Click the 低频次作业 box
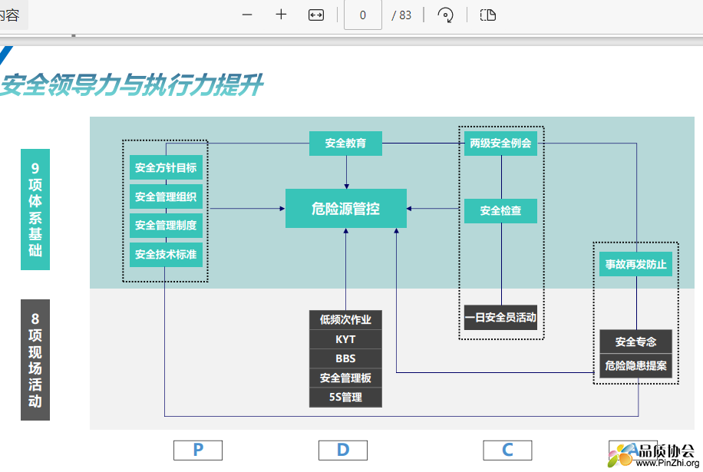 point(345,319)
